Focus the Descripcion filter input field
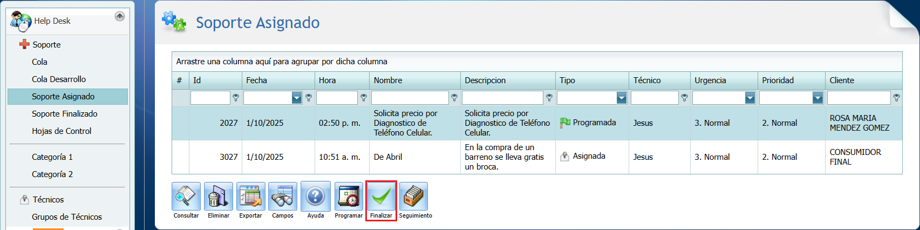 pos(502,98)
